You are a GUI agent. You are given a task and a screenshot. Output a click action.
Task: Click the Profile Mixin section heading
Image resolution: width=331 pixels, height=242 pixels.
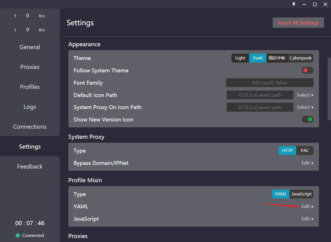point(85,180)
